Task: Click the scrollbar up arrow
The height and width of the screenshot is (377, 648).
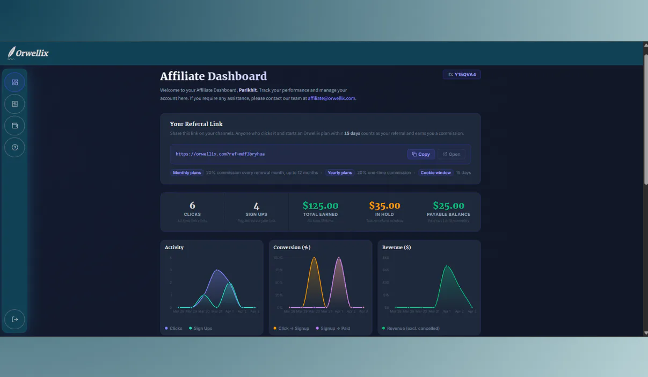Action: pyautogui.click(x=645, y=46)
